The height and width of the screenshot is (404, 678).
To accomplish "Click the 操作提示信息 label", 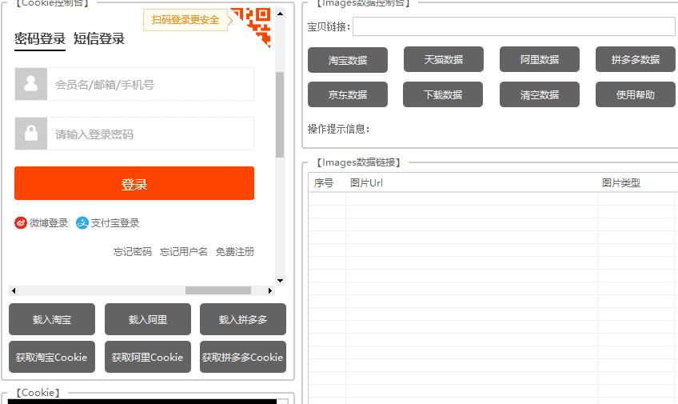I will coord(338,129).
